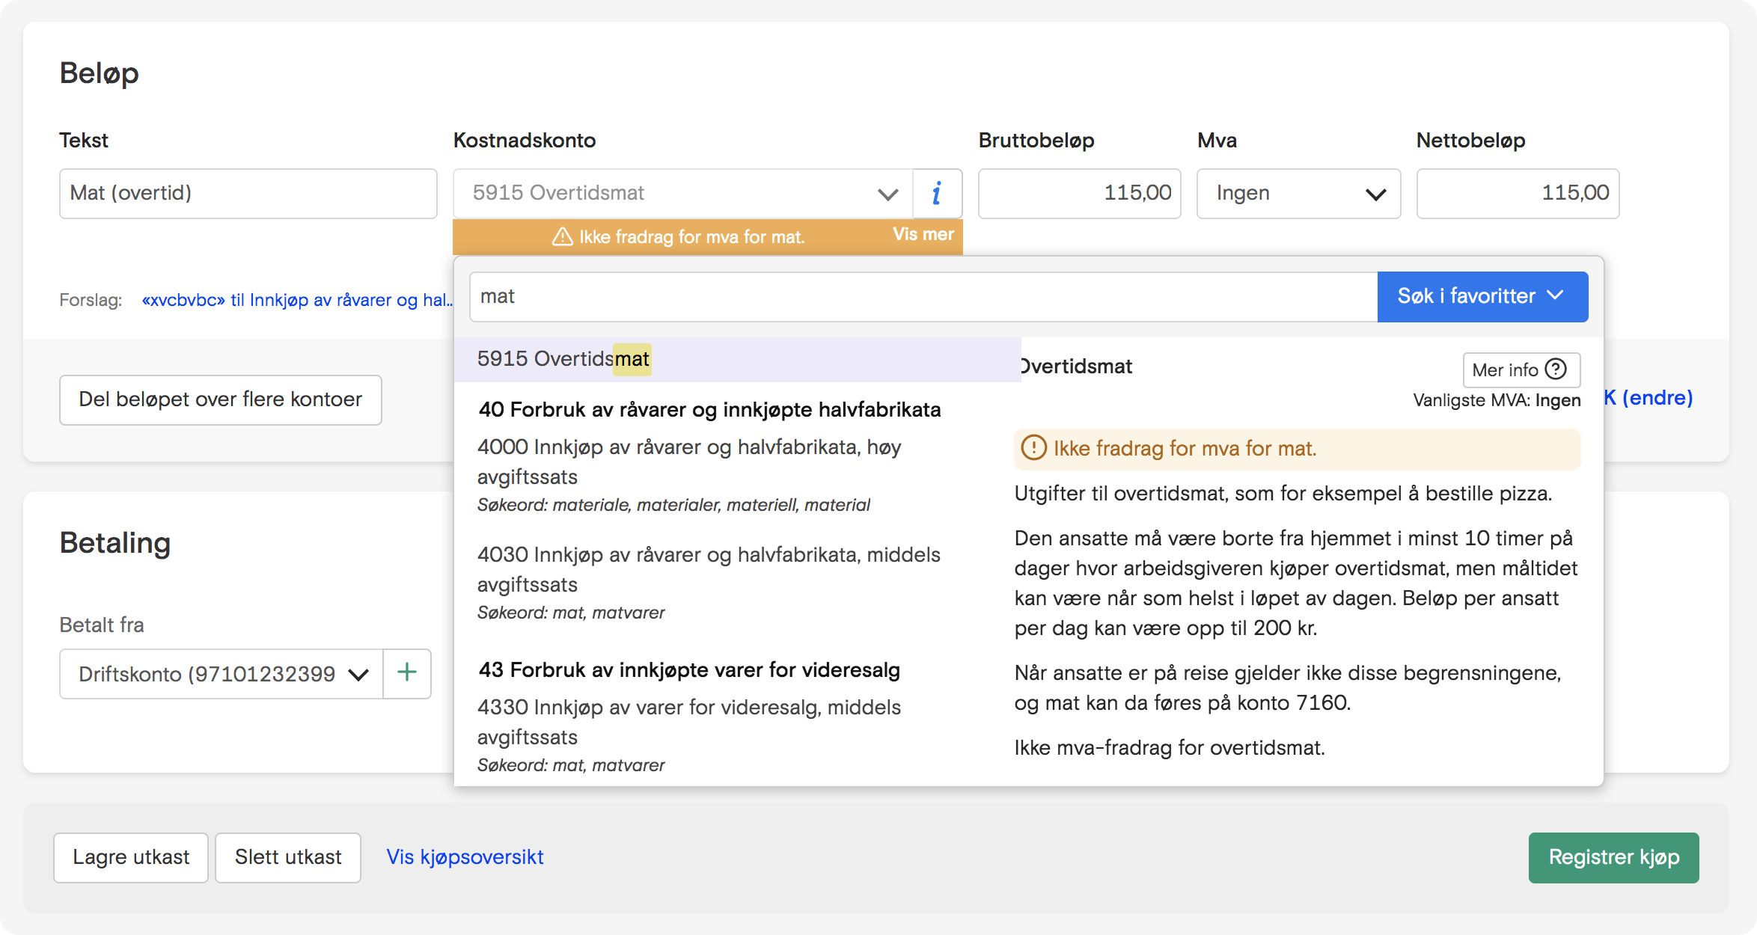
Task: Click inside the Bruttobeløp amount field
Action: point(1079,193)
